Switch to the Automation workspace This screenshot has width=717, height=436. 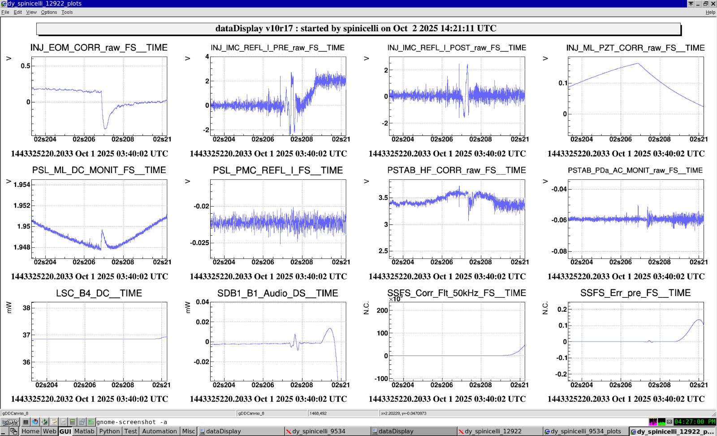pos(160,432)
